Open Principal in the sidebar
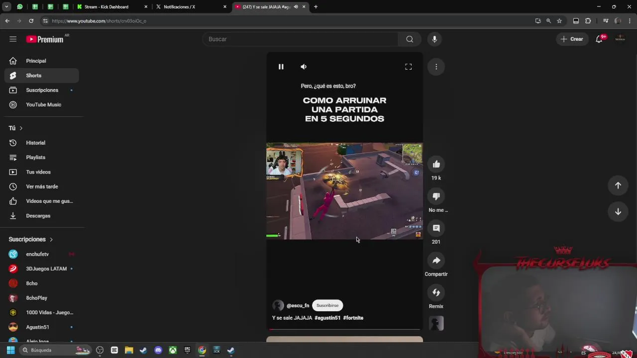Viewport: 637px width, 358px height. tap(42, 61)
